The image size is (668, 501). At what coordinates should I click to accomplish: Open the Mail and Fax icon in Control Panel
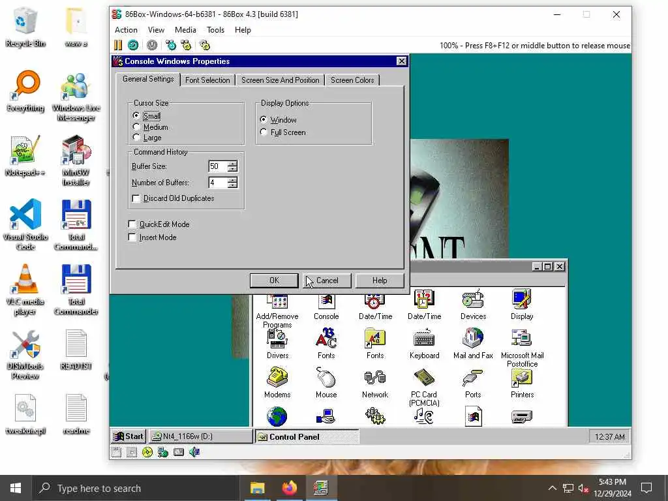(473, 344)
